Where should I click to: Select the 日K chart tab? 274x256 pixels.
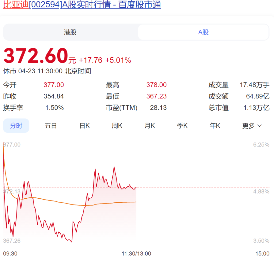coord(84,126)
